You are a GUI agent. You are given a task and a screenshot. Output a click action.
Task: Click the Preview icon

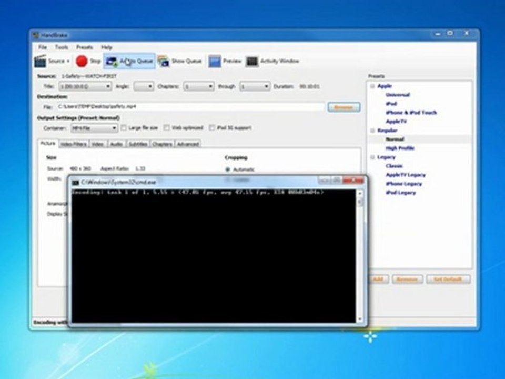(x=215, y=61)
